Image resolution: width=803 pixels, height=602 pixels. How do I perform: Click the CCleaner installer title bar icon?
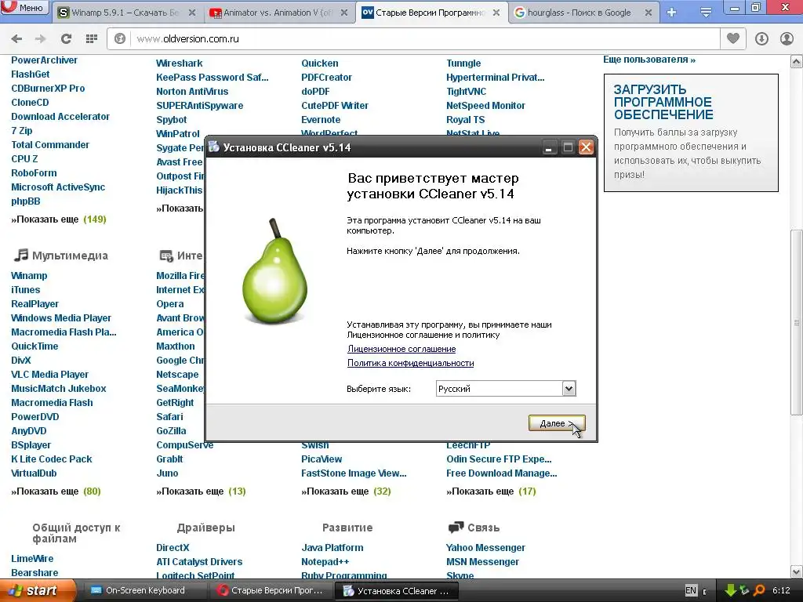(214, 147)
